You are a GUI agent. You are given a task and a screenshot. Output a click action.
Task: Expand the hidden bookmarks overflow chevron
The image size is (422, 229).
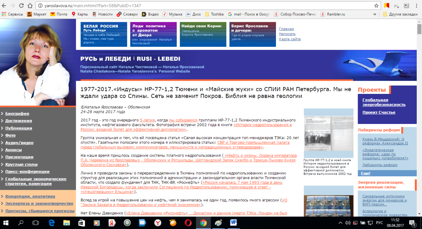[375, 14]
